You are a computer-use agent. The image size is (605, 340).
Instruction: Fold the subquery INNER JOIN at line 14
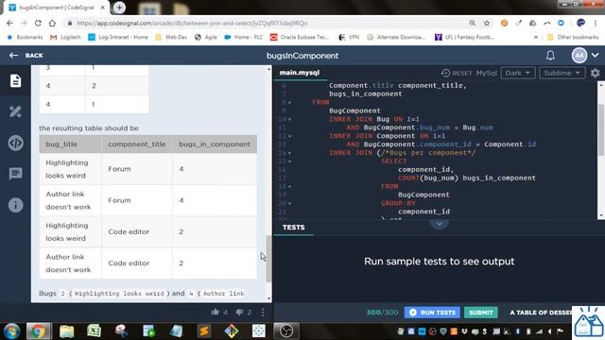click(290, 153)
